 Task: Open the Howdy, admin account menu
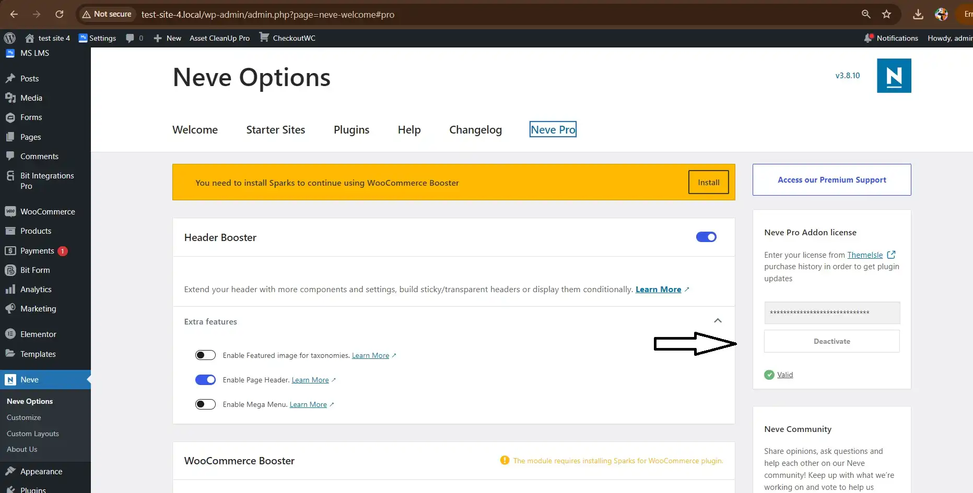pos(949,38)
